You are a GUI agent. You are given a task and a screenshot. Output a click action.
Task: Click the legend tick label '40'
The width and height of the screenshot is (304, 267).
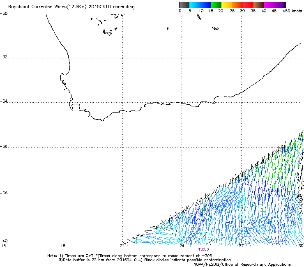click(x=264, y=11)
